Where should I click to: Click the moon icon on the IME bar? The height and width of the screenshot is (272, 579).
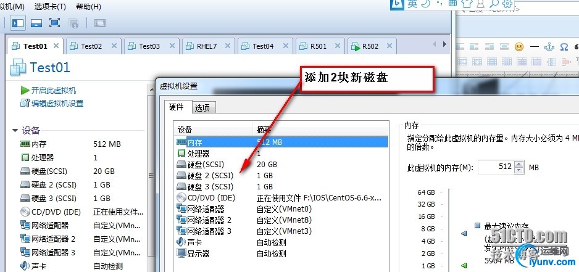point(426,4)
